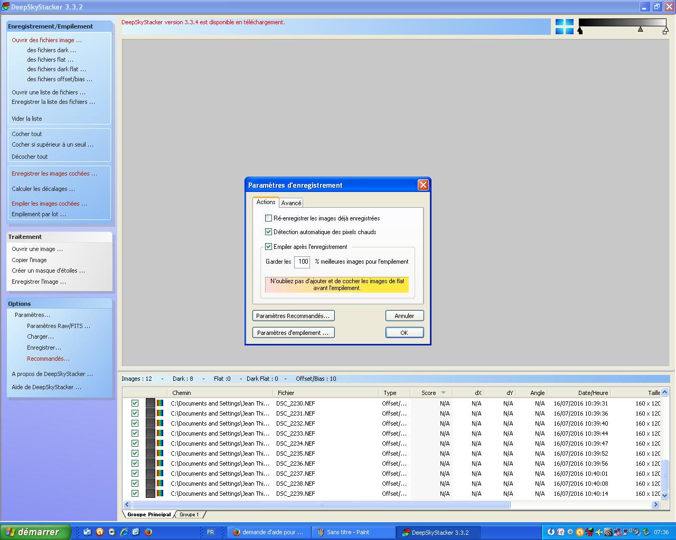Click the dark frame icon in the DSC_2237.NEF row
This screenshot has width=676, height=540.
tap(151, 474)
